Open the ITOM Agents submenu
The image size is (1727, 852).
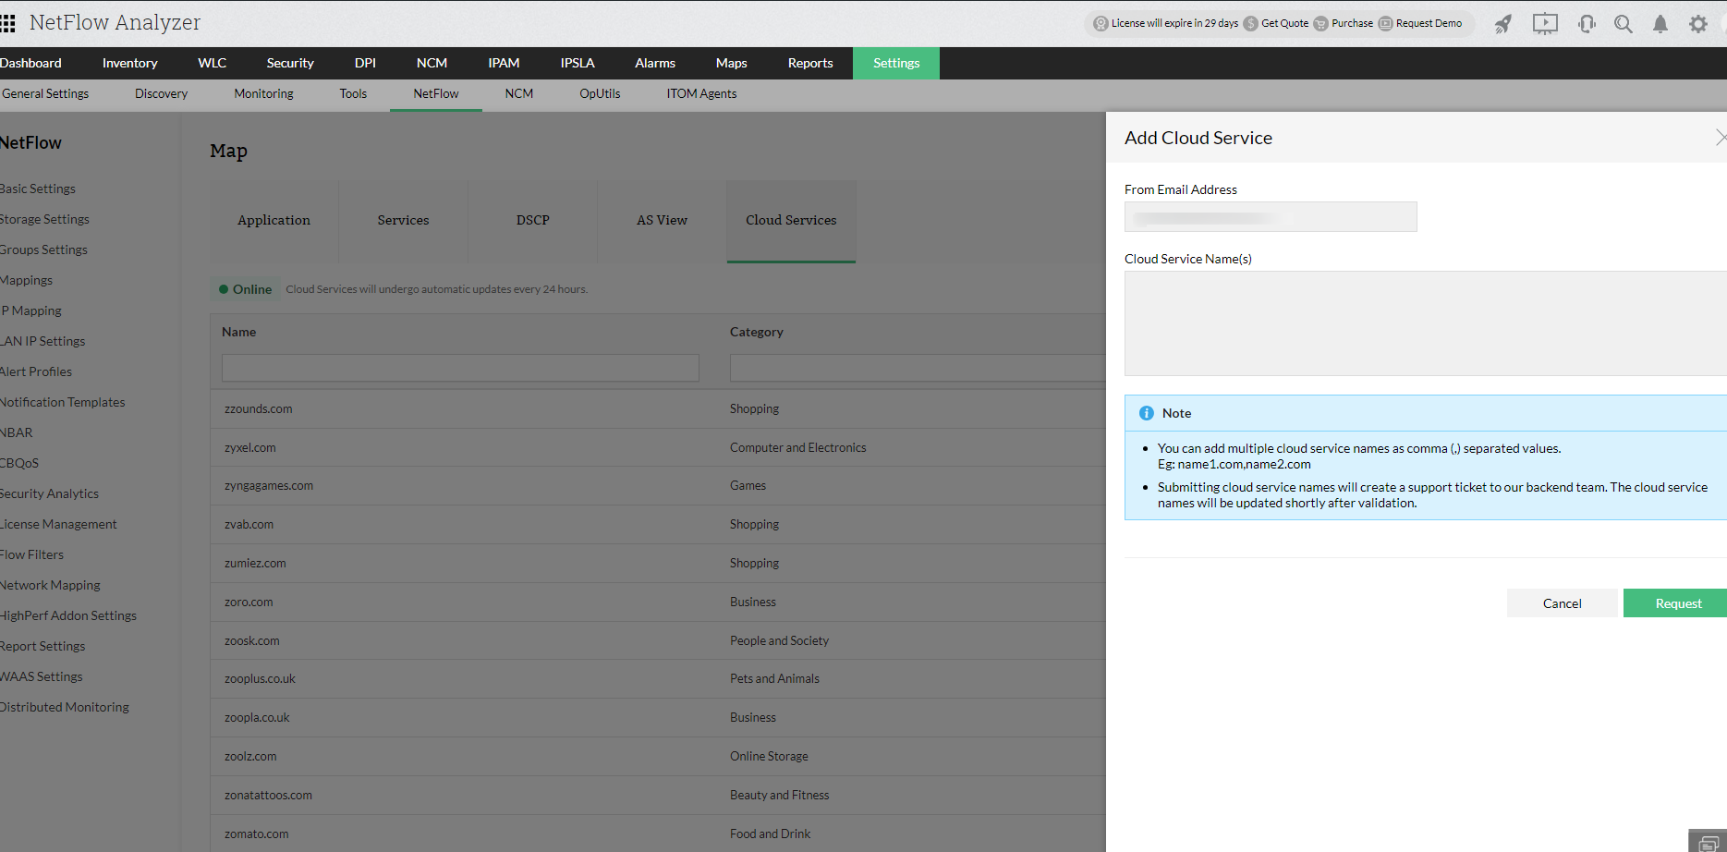point(701,94)
